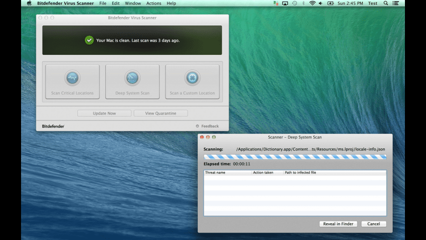
Task: Open the File menu
Action: pyautogui.click(x=103, y=3)
